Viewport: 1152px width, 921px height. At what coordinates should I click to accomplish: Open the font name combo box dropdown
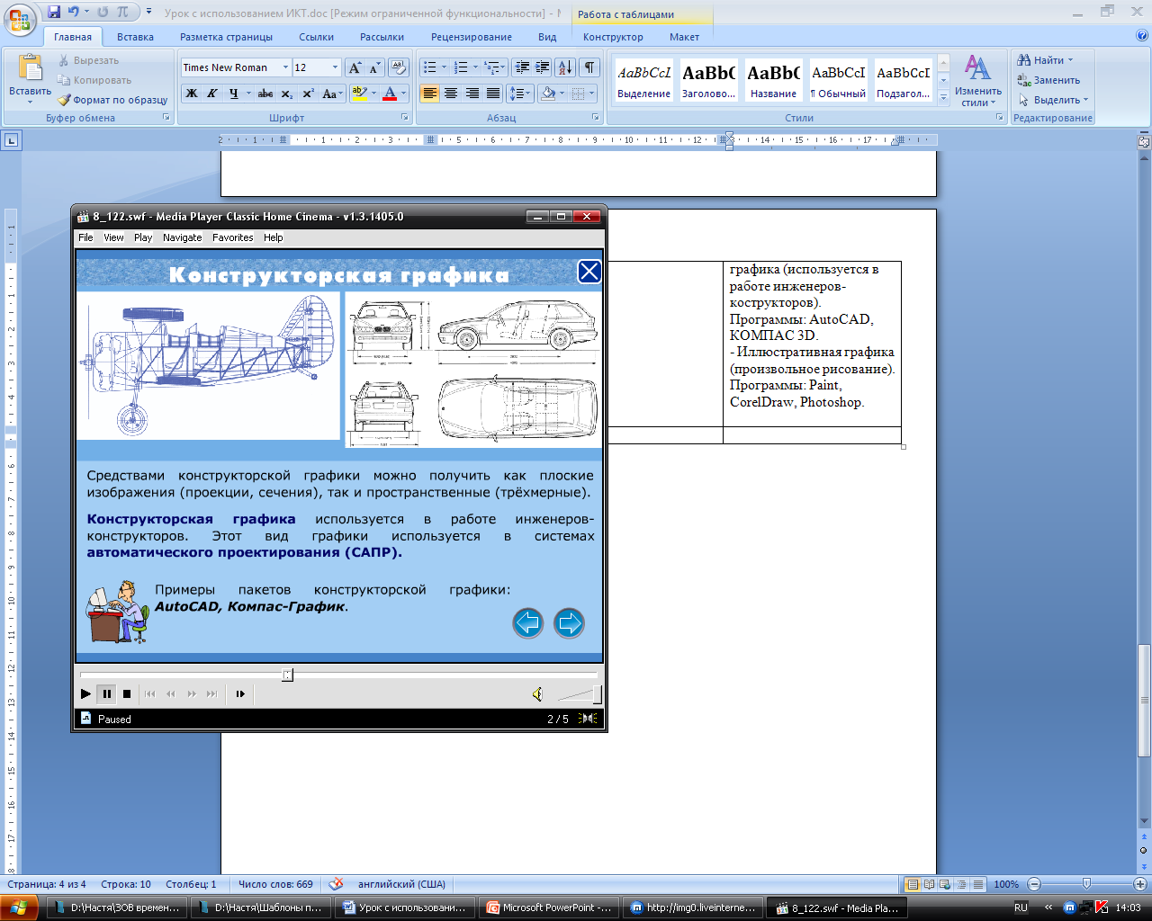click(x=285, y=67)
